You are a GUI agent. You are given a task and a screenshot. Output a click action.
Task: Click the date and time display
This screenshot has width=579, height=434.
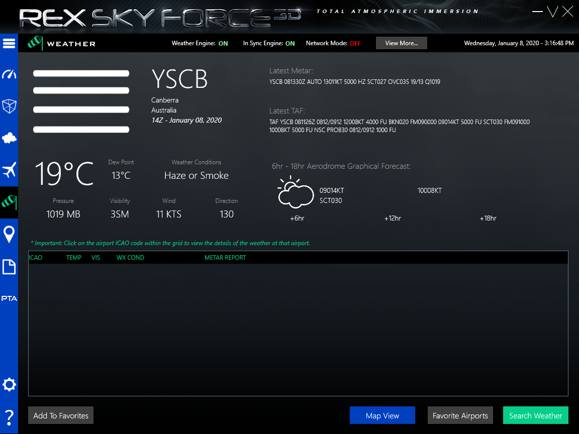(519, 43)
